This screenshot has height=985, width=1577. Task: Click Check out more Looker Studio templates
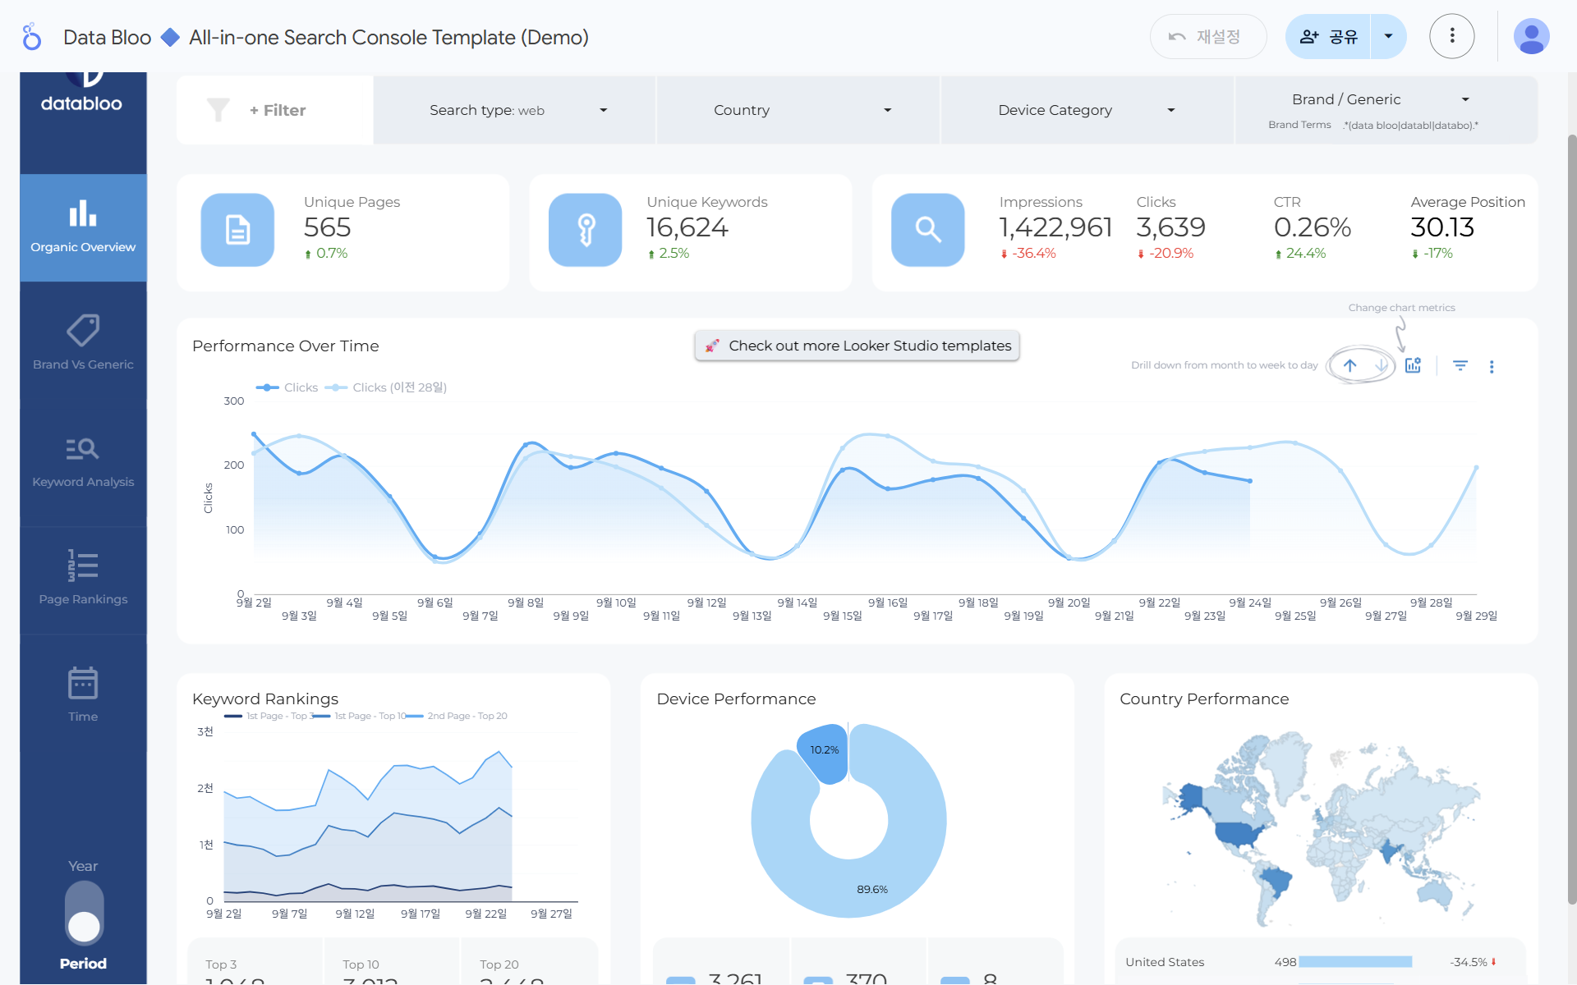[857, 346]
